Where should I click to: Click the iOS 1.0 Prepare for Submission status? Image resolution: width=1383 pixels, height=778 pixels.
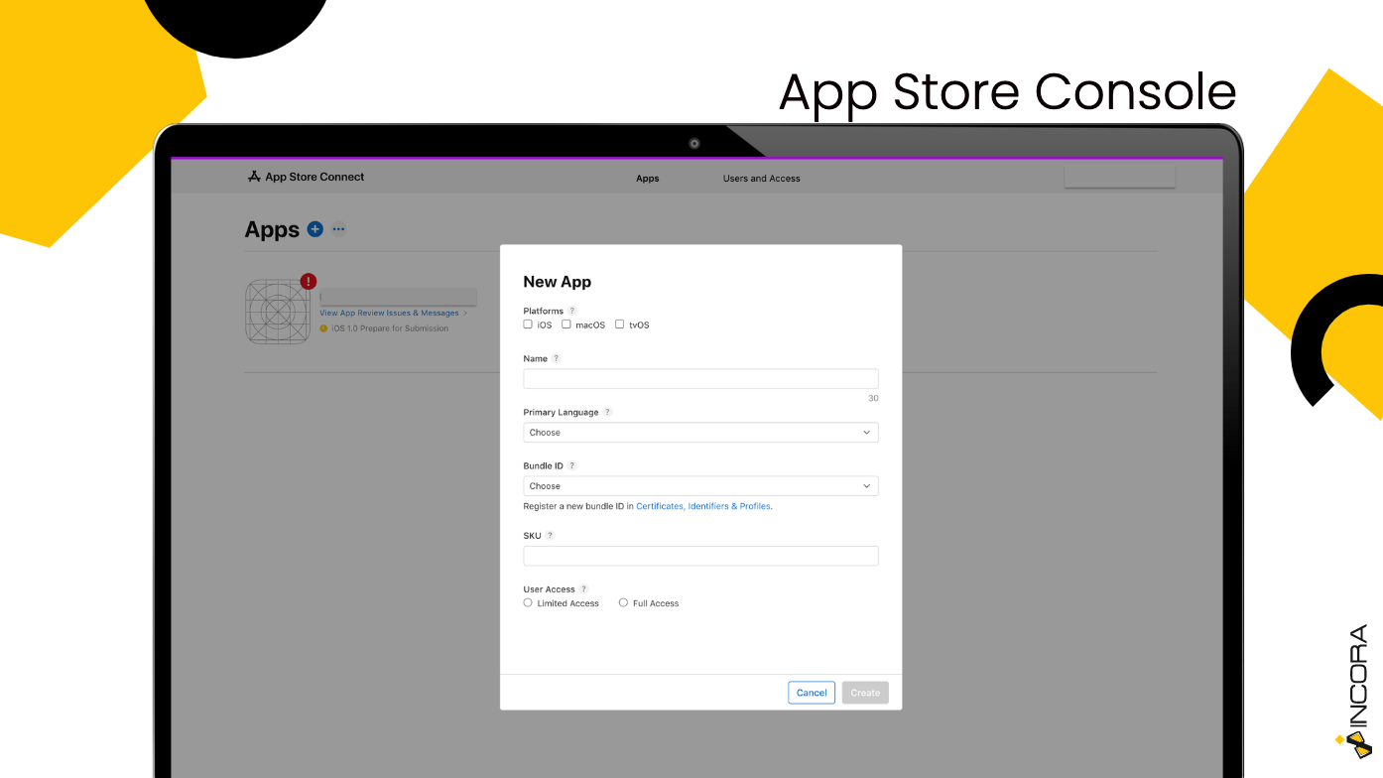[x=390, y=328]
